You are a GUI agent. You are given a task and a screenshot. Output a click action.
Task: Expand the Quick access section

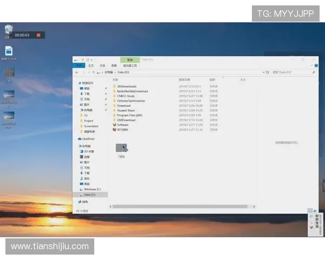pos(77,83)
